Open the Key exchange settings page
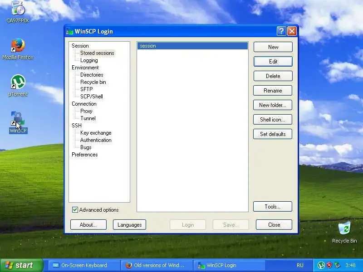Screen dimensions: 363x272 click(96, 133)
